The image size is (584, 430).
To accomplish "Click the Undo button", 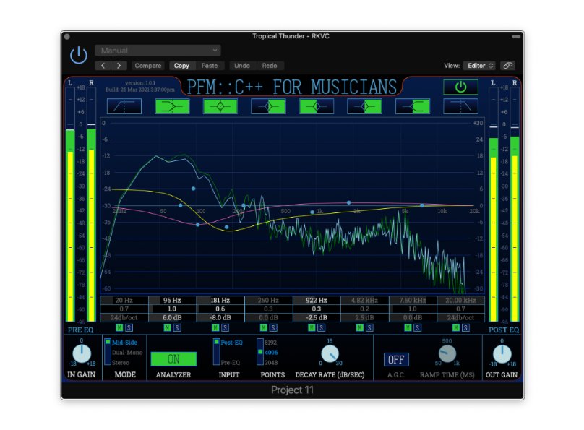I will click(242, 65).
